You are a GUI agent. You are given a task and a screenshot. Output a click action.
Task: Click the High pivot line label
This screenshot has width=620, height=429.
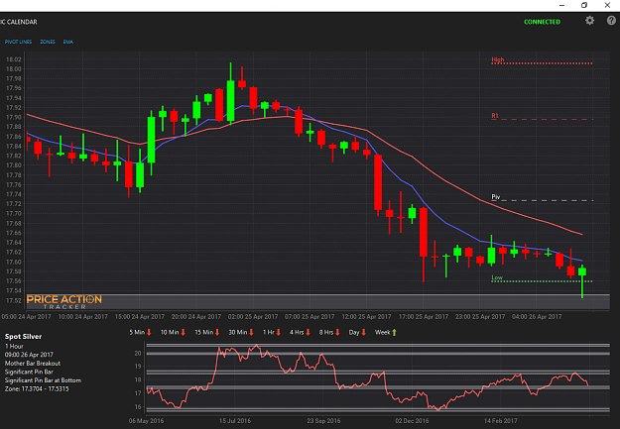pyautogui.click(x=497, y=59)
